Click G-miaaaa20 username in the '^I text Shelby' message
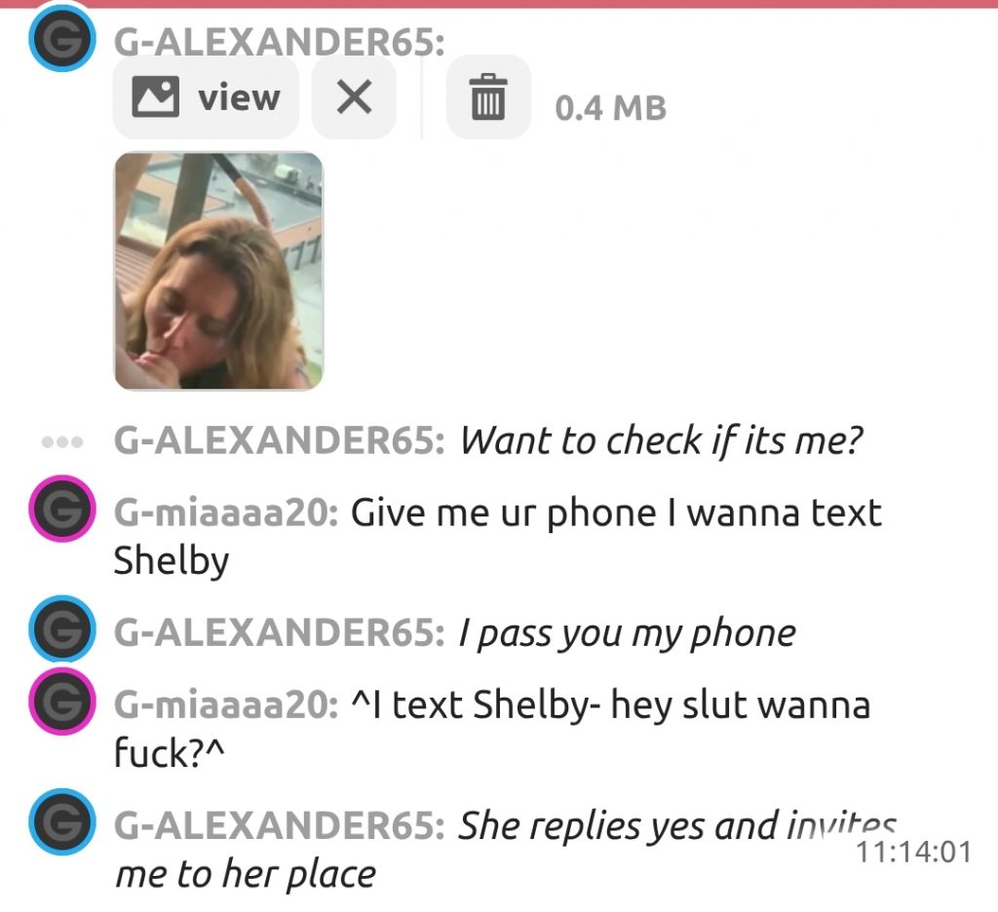998x912 pixels. coord(226,705)
